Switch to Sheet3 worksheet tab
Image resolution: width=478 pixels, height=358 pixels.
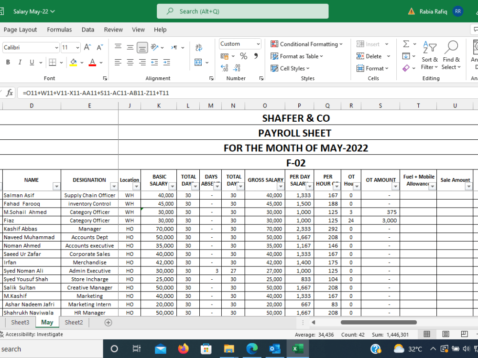pos(20,322)
